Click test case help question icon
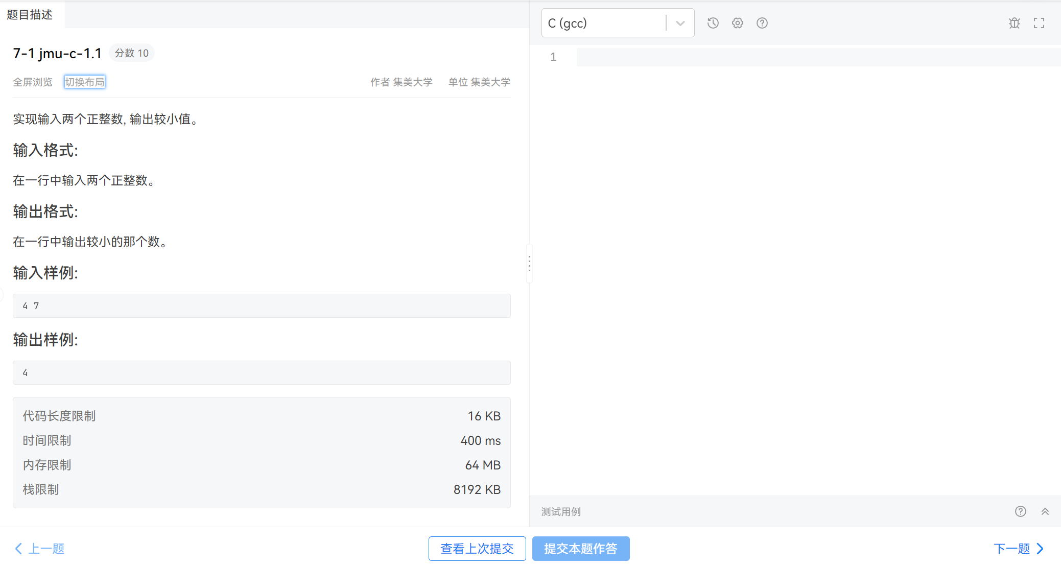Screen dimensions: 1061x566 click(1020, 511)
